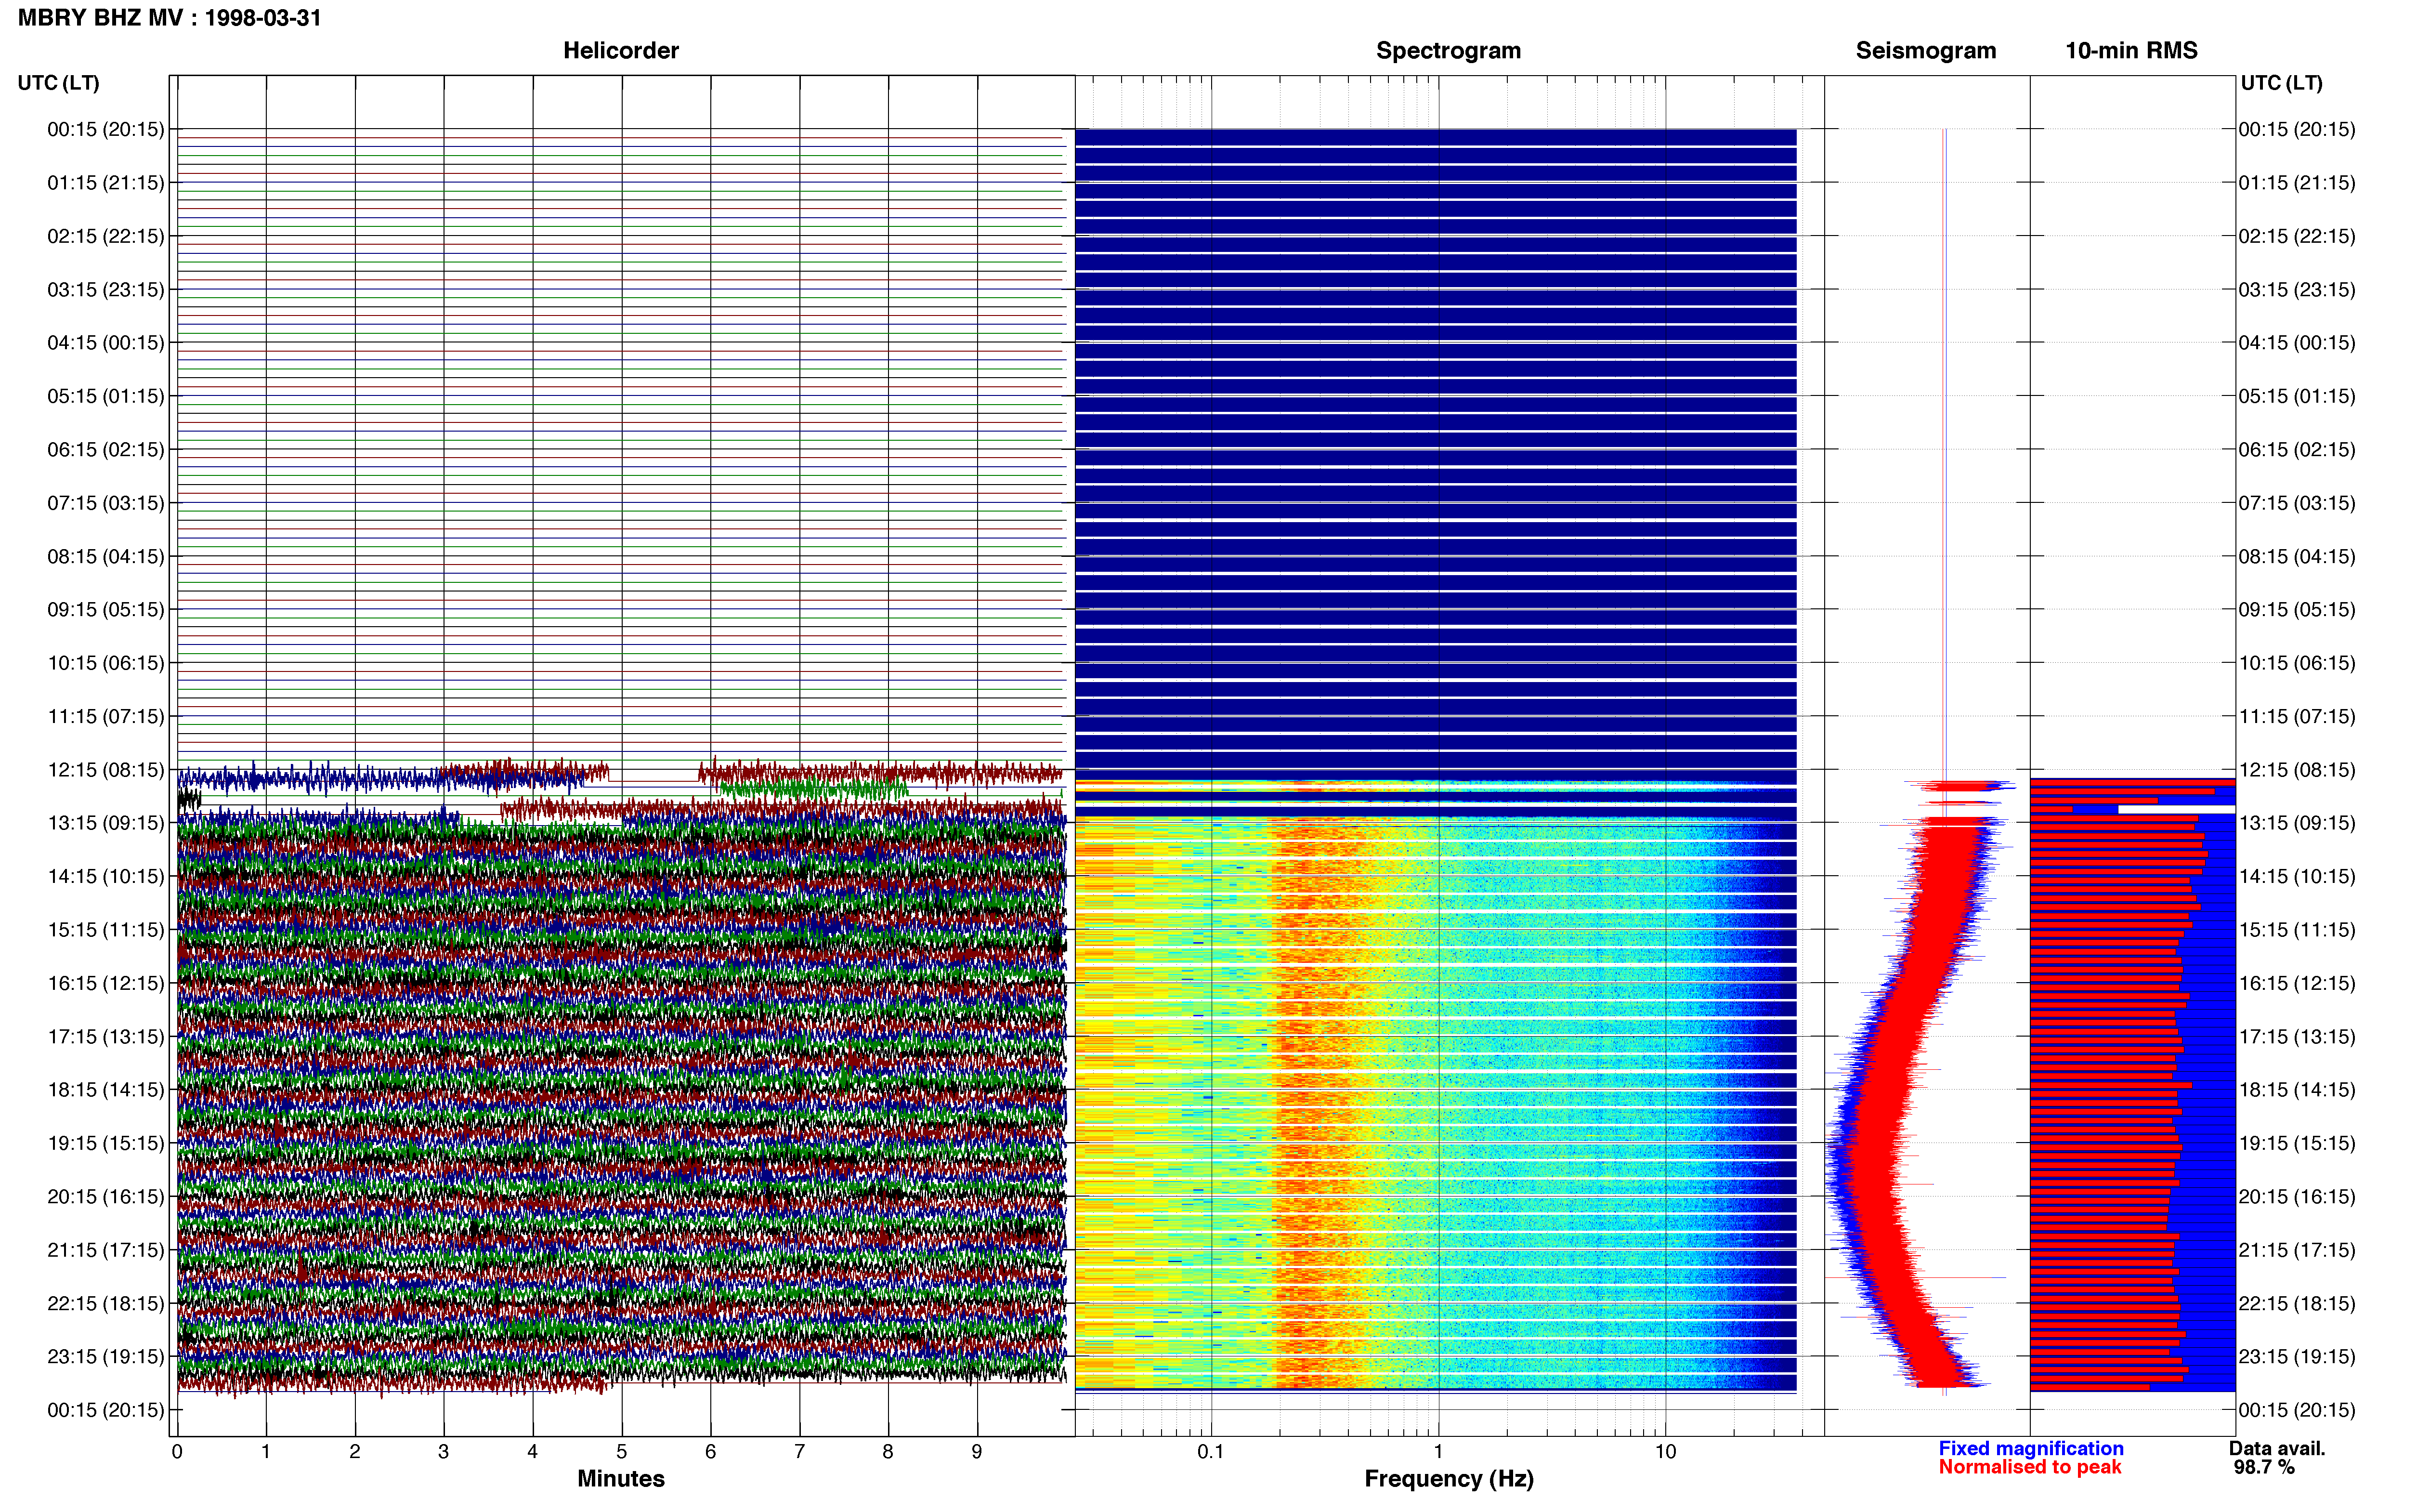The width and height of the screenshot is (2417, 1512).
Task: Click the helicorder minute tick '3'
Action: 444,1452
